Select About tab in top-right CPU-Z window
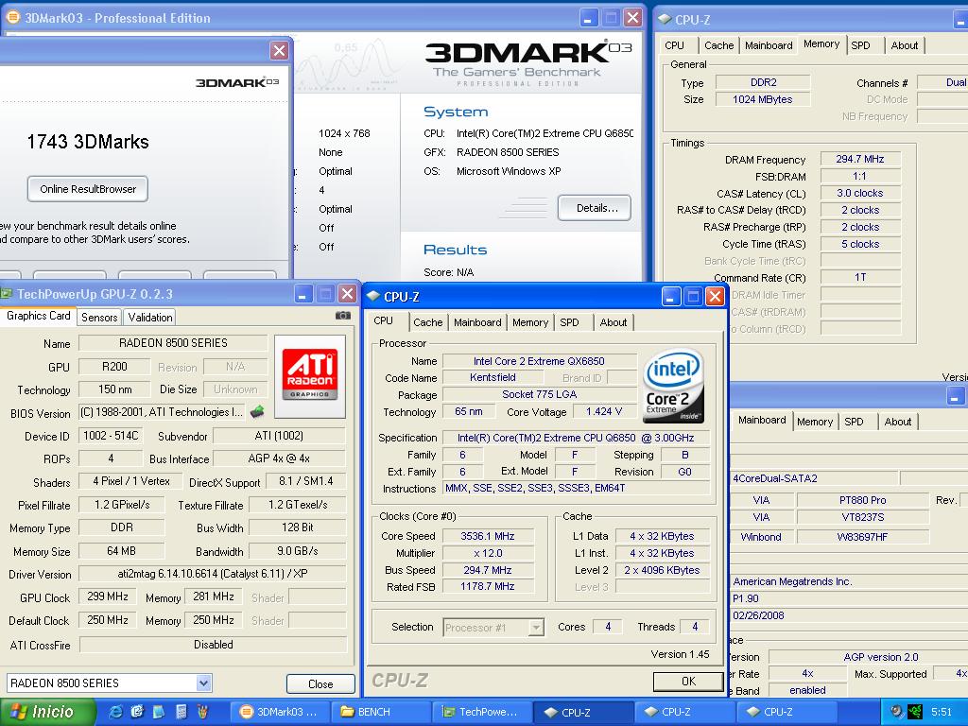968x726 pixels. pos(905,45)
